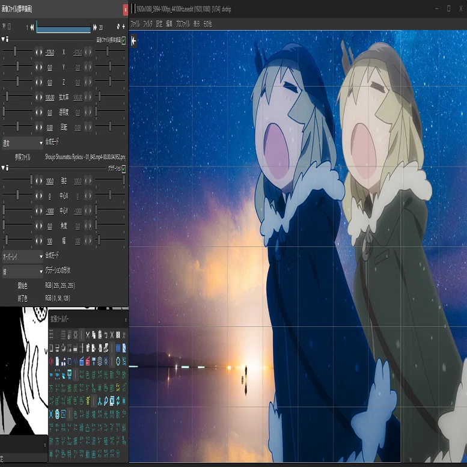Click the cyan rotating arrows icon in 拡張ツールバー
Viewport: 467px width, 467px height.
click(x=118, y=401)
